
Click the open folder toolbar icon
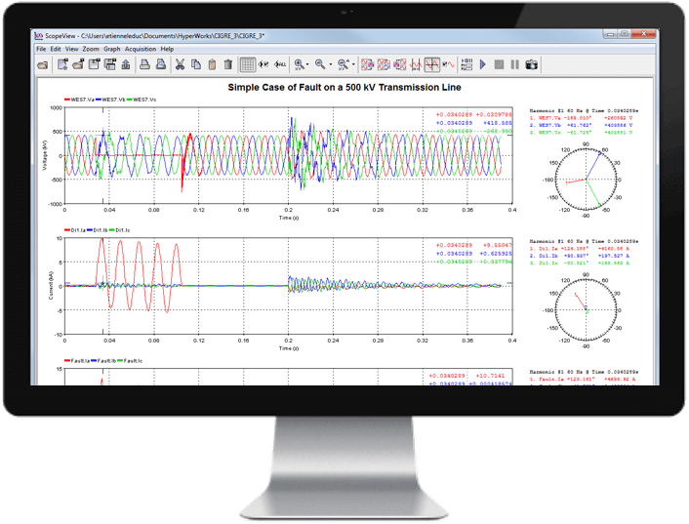tap(43, 65)
